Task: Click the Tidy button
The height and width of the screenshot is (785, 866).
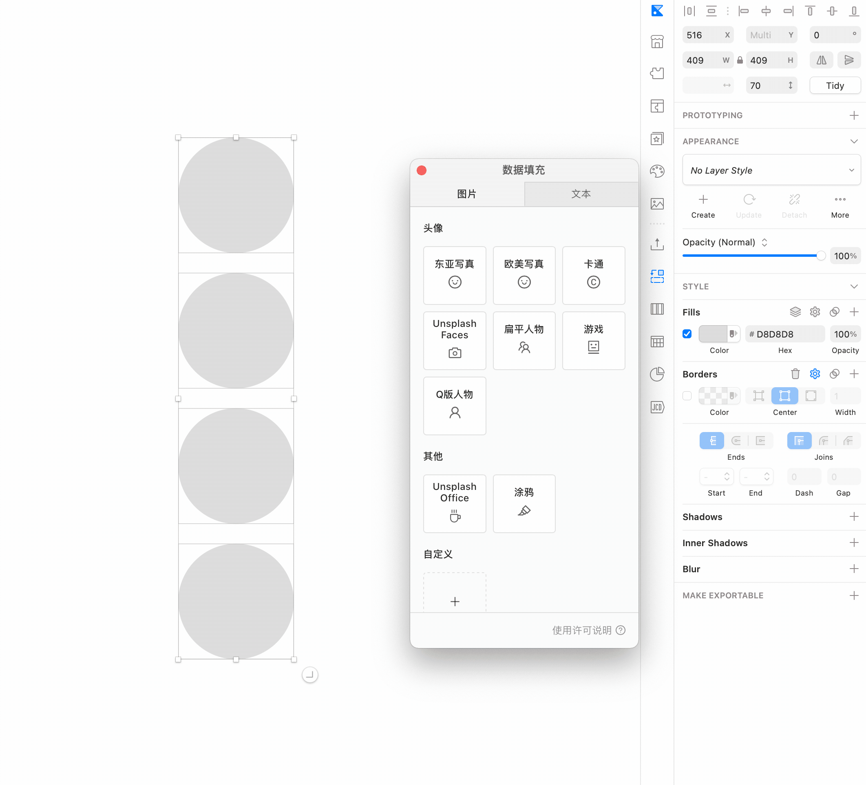Action: [835, 86]
